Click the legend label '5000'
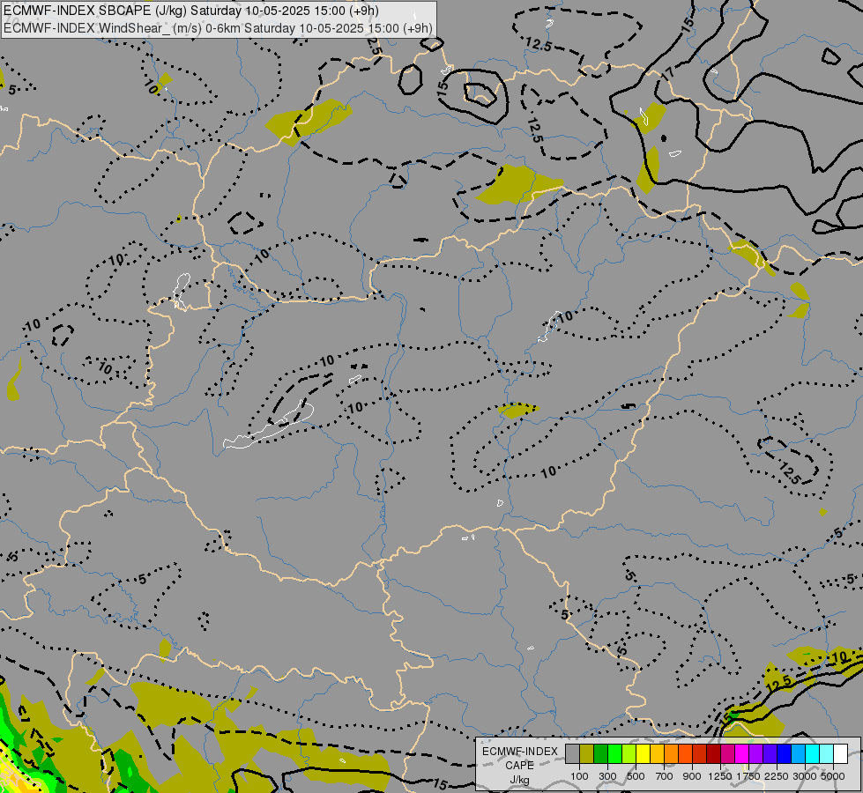 (833, 776)
